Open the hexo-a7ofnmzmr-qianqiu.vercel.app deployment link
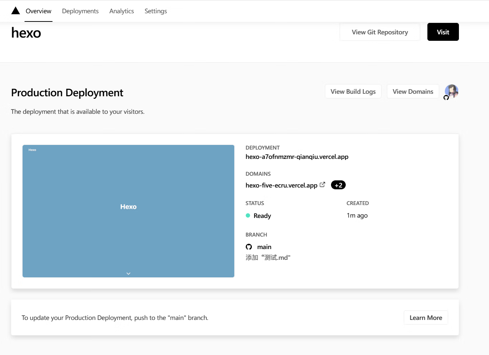489x355 pixels. [297, 157]
